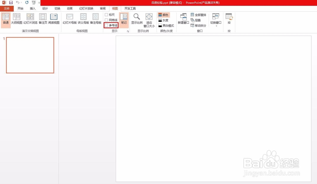The image size is (317, 184).
Task: Switch to the Slide Show (幻灯片放映) tab
Action: point(86,9)
